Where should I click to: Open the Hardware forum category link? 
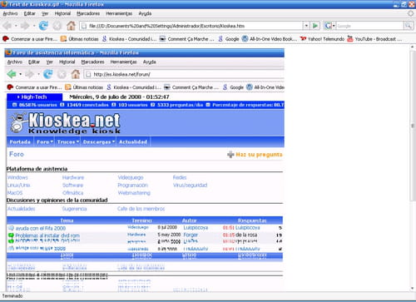73,177
